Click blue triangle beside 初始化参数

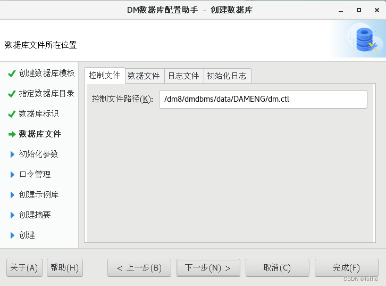coord(12,154)
